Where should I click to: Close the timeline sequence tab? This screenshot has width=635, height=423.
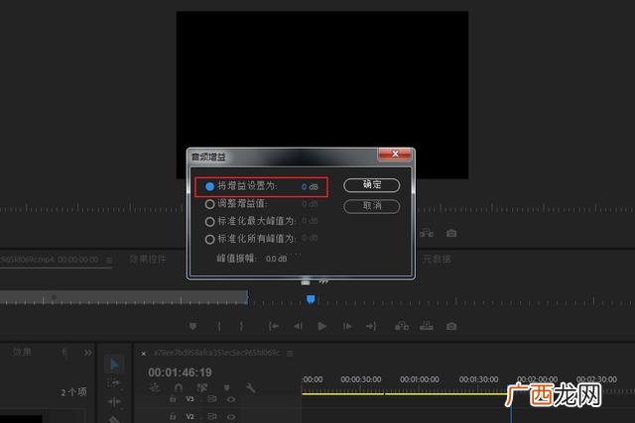pyautogui.click(x=143, y=354)
